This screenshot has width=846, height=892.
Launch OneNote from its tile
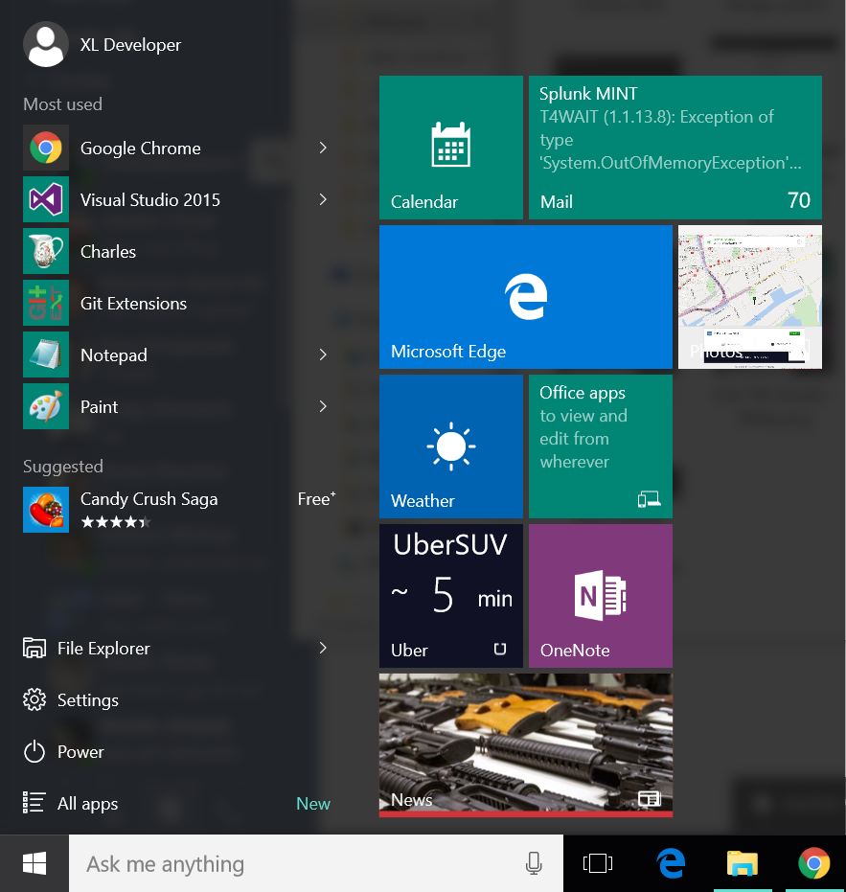click(x=600, y=596)
